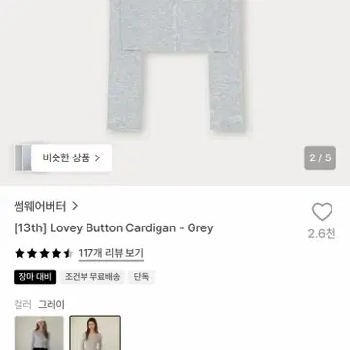Viewport: 350px width, 350px height.
Task: Click the 컬러 option label
Action: click(22, 304)
